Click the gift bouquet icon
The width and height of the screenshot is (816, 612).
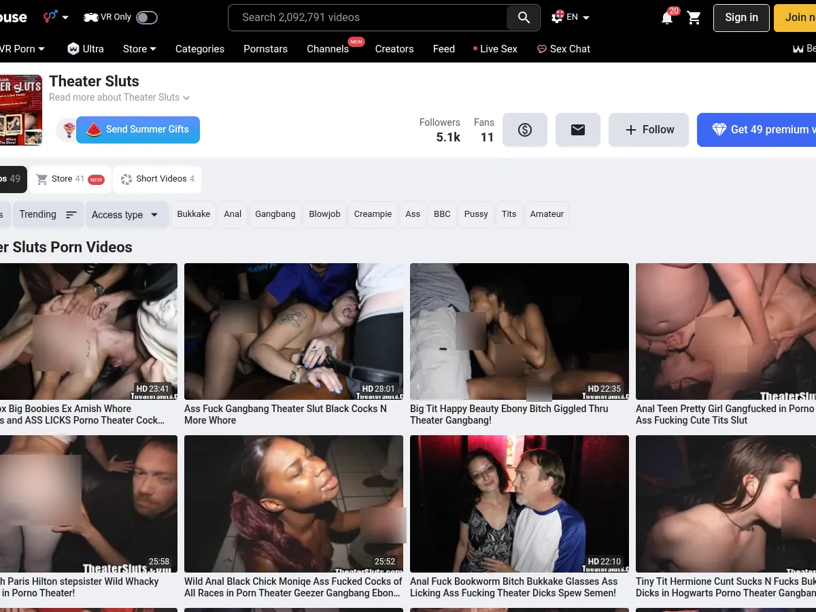click(69, 129)
